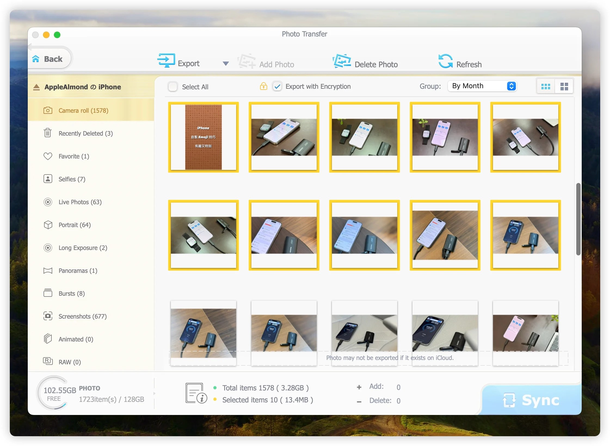Click the Screenshots sidebar icon
This screenshot has height=446, width=610.
click(47, 316)
